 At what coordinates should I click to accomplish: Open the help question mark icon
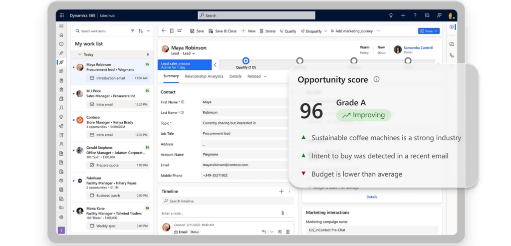click(x=415, y=15)
